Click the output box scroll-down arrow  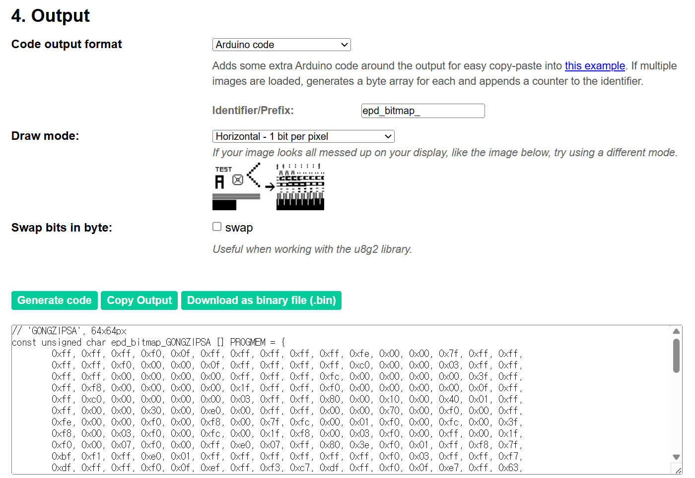(676, 457)
